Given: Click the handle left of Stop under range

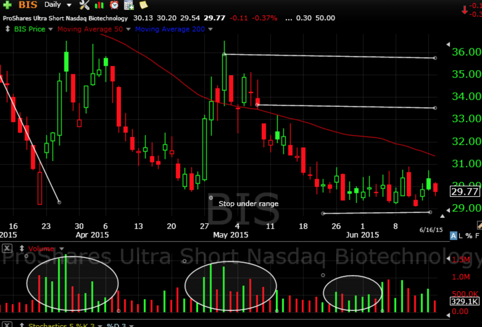Looking at the screenshot, I should point(211,198).
